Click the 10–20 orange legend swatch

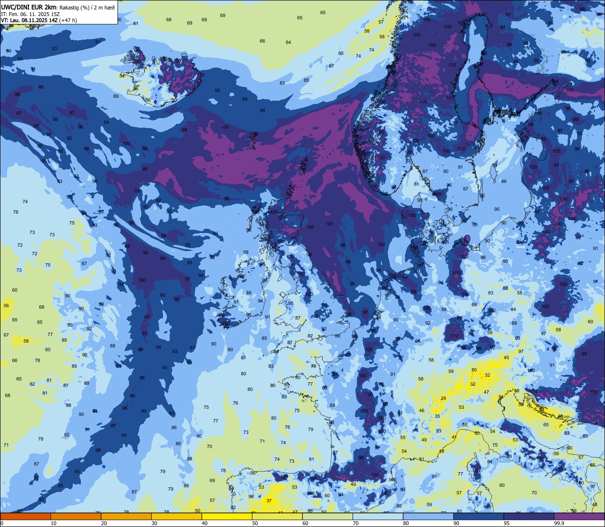click(x=76, y=516)
